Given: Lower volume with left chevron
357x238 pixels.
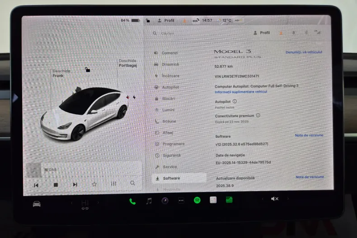Looking at the screenshot, I should [263, 199].
